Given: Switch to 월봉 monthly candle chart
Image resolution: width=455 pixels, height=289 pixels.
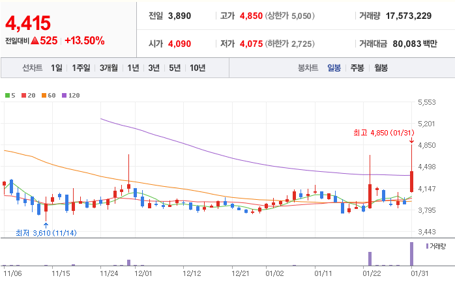Looking at the screenshot, I should (x=381, y=68).
